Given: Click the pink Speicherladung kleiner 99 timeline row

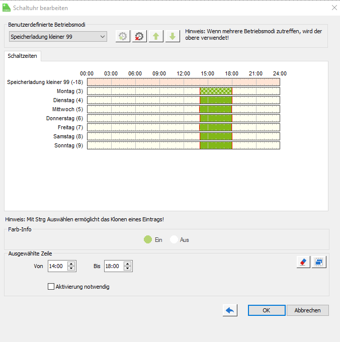Looking at the screenshot, I should (184, 82).
